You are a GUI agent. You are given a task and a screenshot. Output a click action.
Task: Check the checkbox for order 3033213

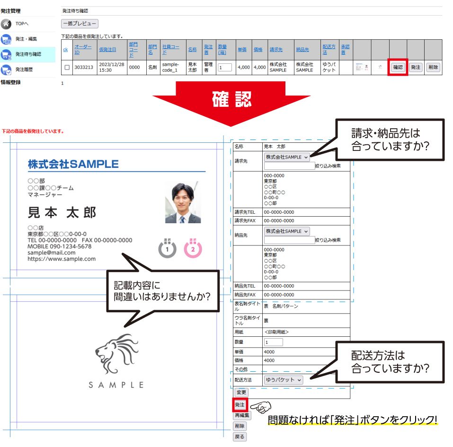tap(67, 68)
